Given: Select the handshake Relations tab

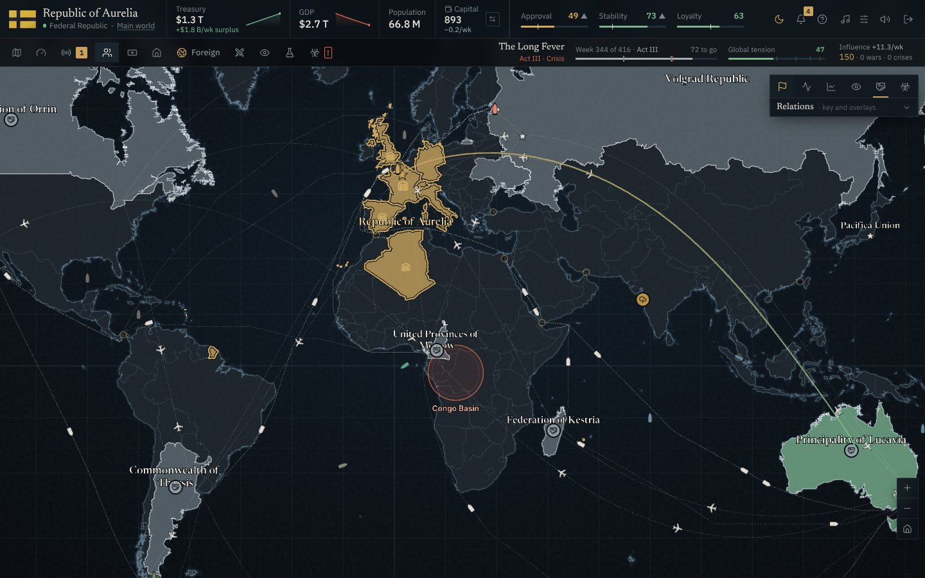Looking at the screenshot, I should (x=881, y=87).
